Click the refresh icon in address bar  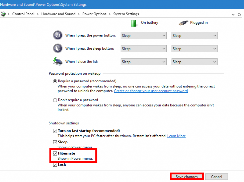tap(239, 14)
